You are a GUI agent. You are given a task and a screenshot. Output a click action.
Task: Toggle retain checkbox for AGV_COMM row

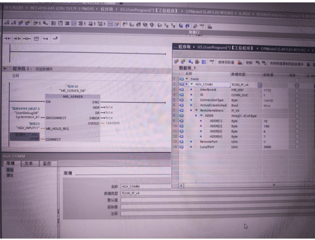[x=297, y=86]
